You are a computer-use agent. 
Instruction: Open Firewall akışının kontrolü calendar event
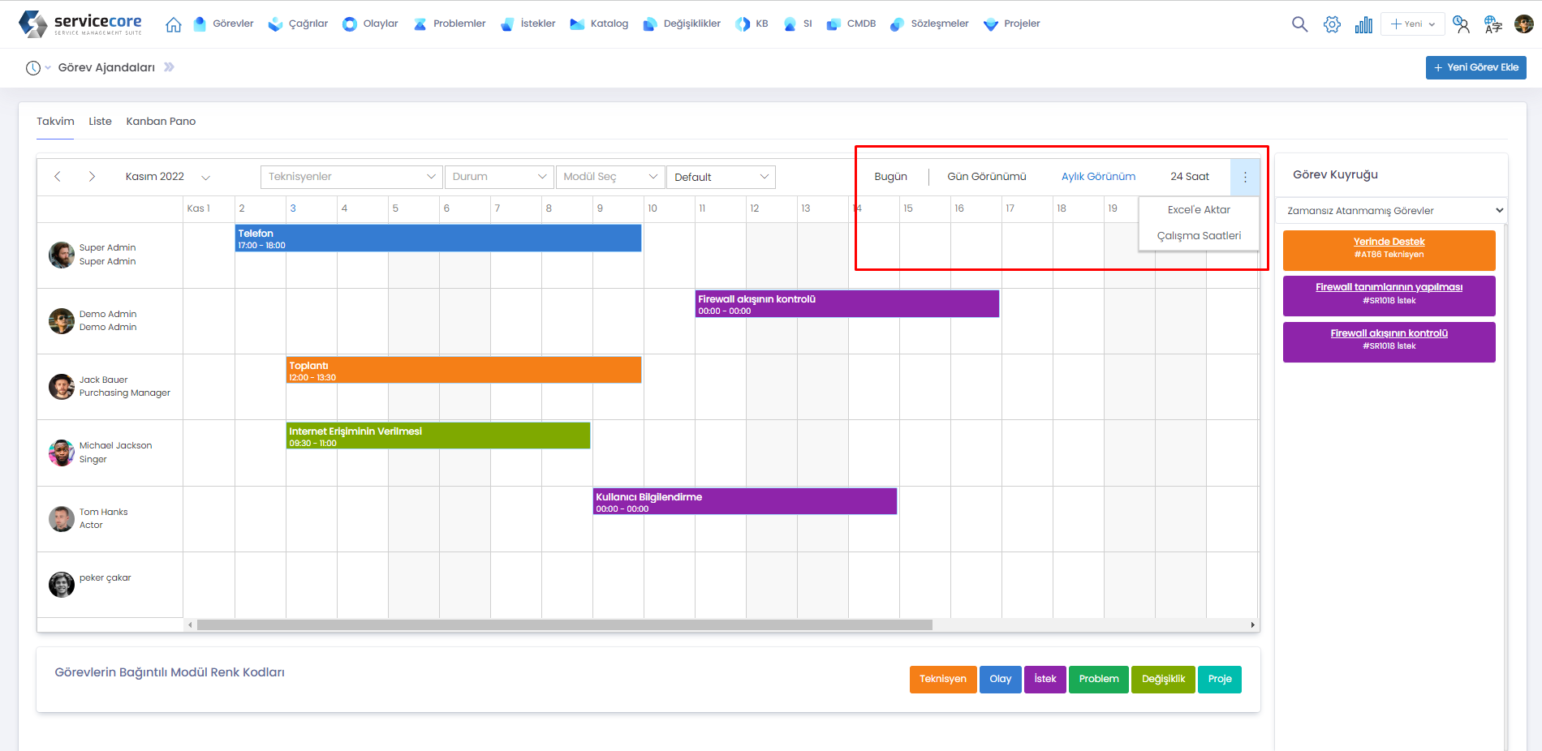[x=847, y=304]
